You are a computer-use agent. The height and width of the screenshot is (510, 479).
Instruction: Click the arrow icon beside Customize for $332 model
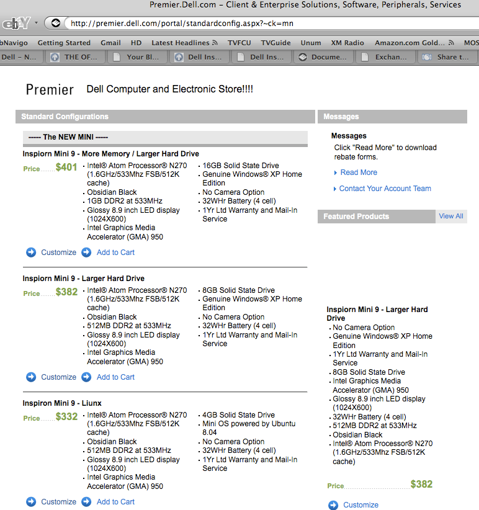tap(31, 502)
